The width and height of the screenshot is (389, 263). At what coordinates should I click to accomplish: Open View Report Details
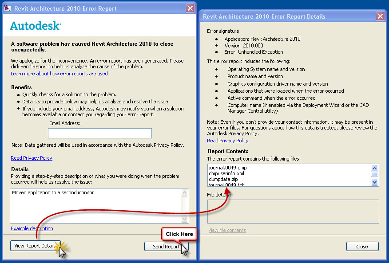[35, 246]
